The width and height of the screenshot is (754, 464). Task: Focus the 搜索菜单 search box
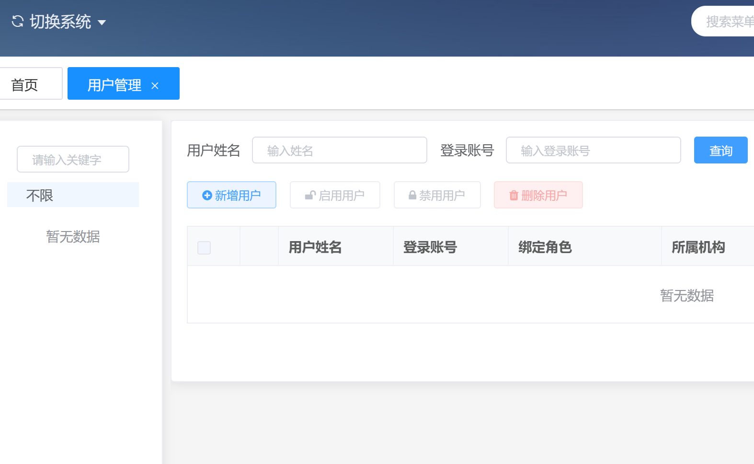tap(722, 21)
